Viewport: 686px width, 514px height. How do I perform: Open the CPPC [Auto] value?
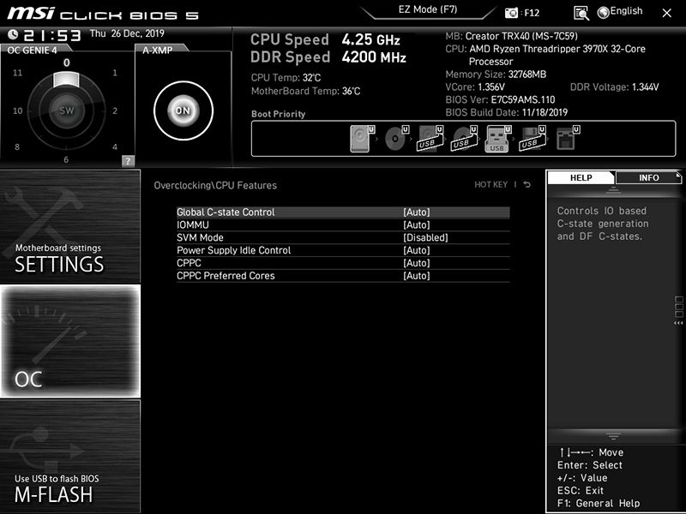pyautogui.click(x=417, y=263)
